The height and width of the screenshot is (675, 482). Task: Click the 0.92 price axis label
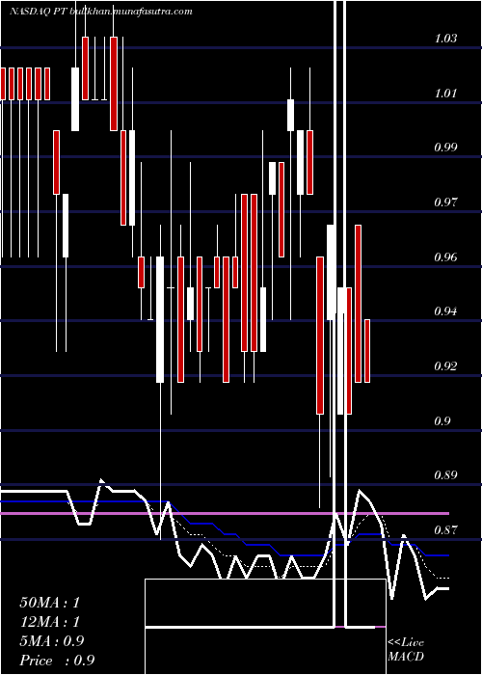(x=445, y=366)
